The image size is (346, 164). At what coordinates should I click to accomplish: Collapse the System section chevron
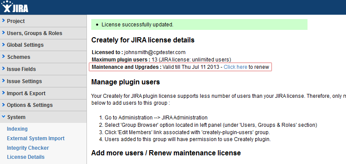coord(3,117)
